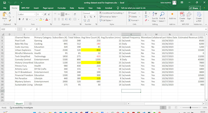
Task: Toggle middle vertical alignment
Action: click(59, 14)
